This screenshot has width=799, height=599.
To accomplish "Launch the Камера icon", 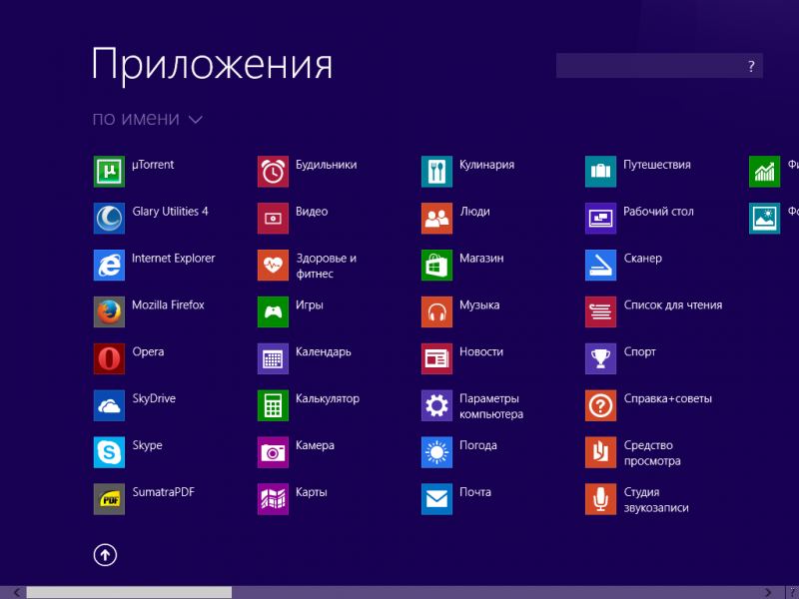I will pyautogui.click(x=273, y=453).
